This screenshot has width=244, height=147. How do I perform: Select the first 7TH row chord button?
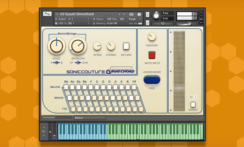[73, 109]
